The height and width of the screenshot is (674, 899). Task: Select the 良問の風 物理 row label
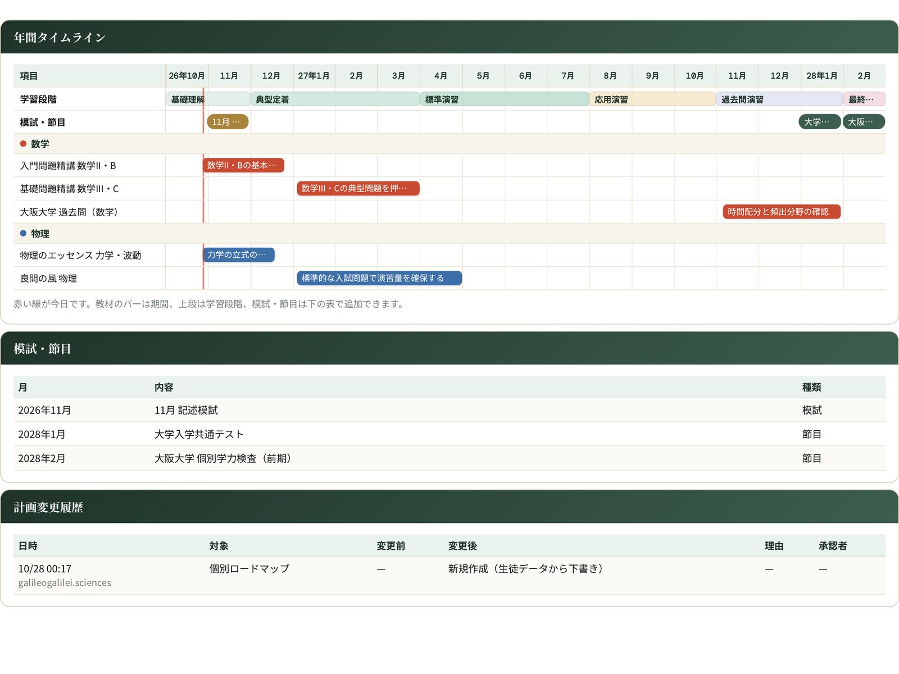(x=48, y=279)
